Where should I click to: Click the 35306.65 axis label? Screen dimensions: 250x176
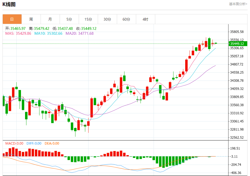coord(237,48)
